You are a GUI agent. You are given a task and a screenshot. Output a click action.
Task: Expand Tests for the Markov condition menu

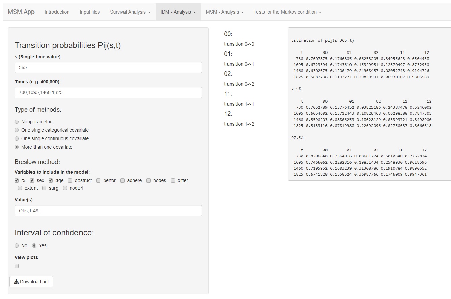[287, 12]
